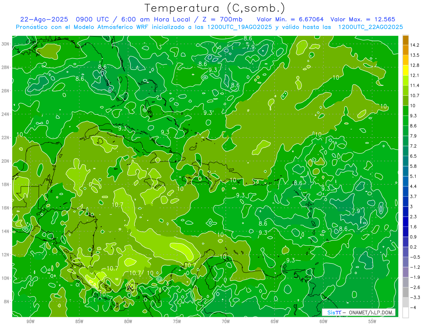Click the 5.1 legend label

[x=414, y=176]
